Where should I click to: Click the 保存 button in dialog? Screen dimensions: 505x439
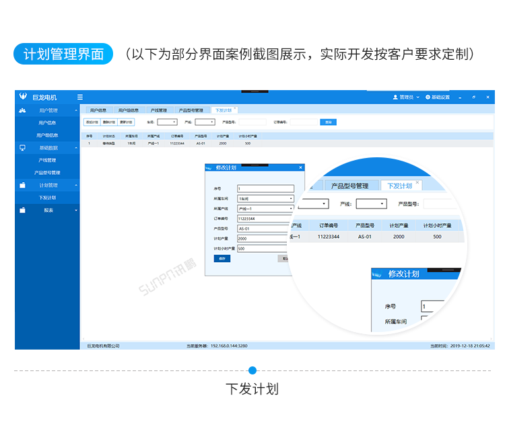(222, 258)
